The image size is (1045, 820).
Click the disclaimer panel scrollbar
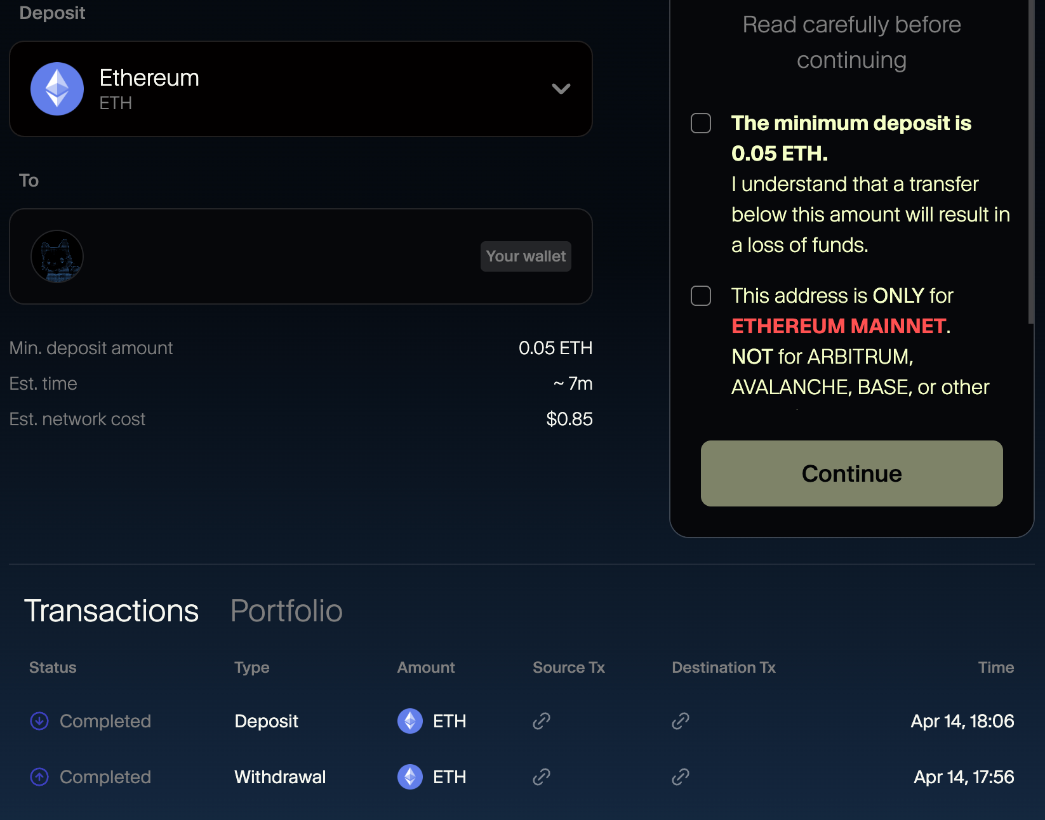[x=1032, y=162]
